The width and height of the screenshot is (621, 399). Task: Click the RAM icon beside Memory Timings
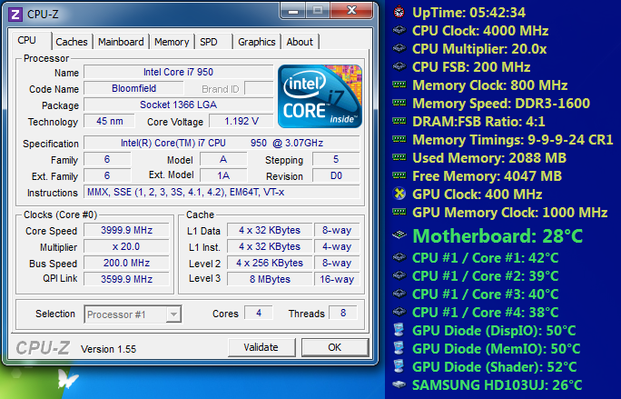(x=399, y=139)
